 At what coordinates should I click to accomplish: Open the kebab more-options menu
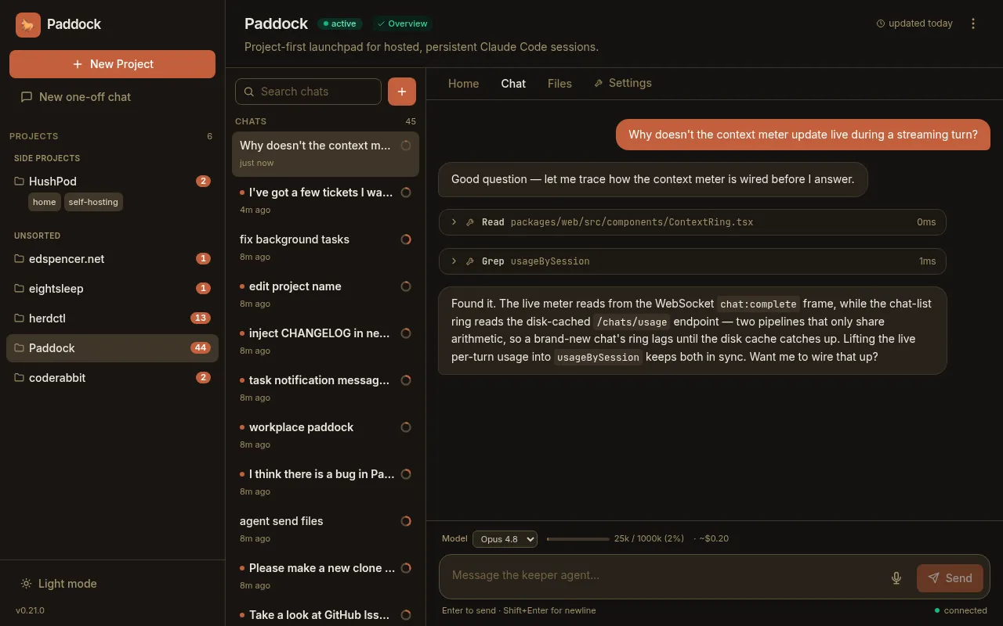click(973, 23)
